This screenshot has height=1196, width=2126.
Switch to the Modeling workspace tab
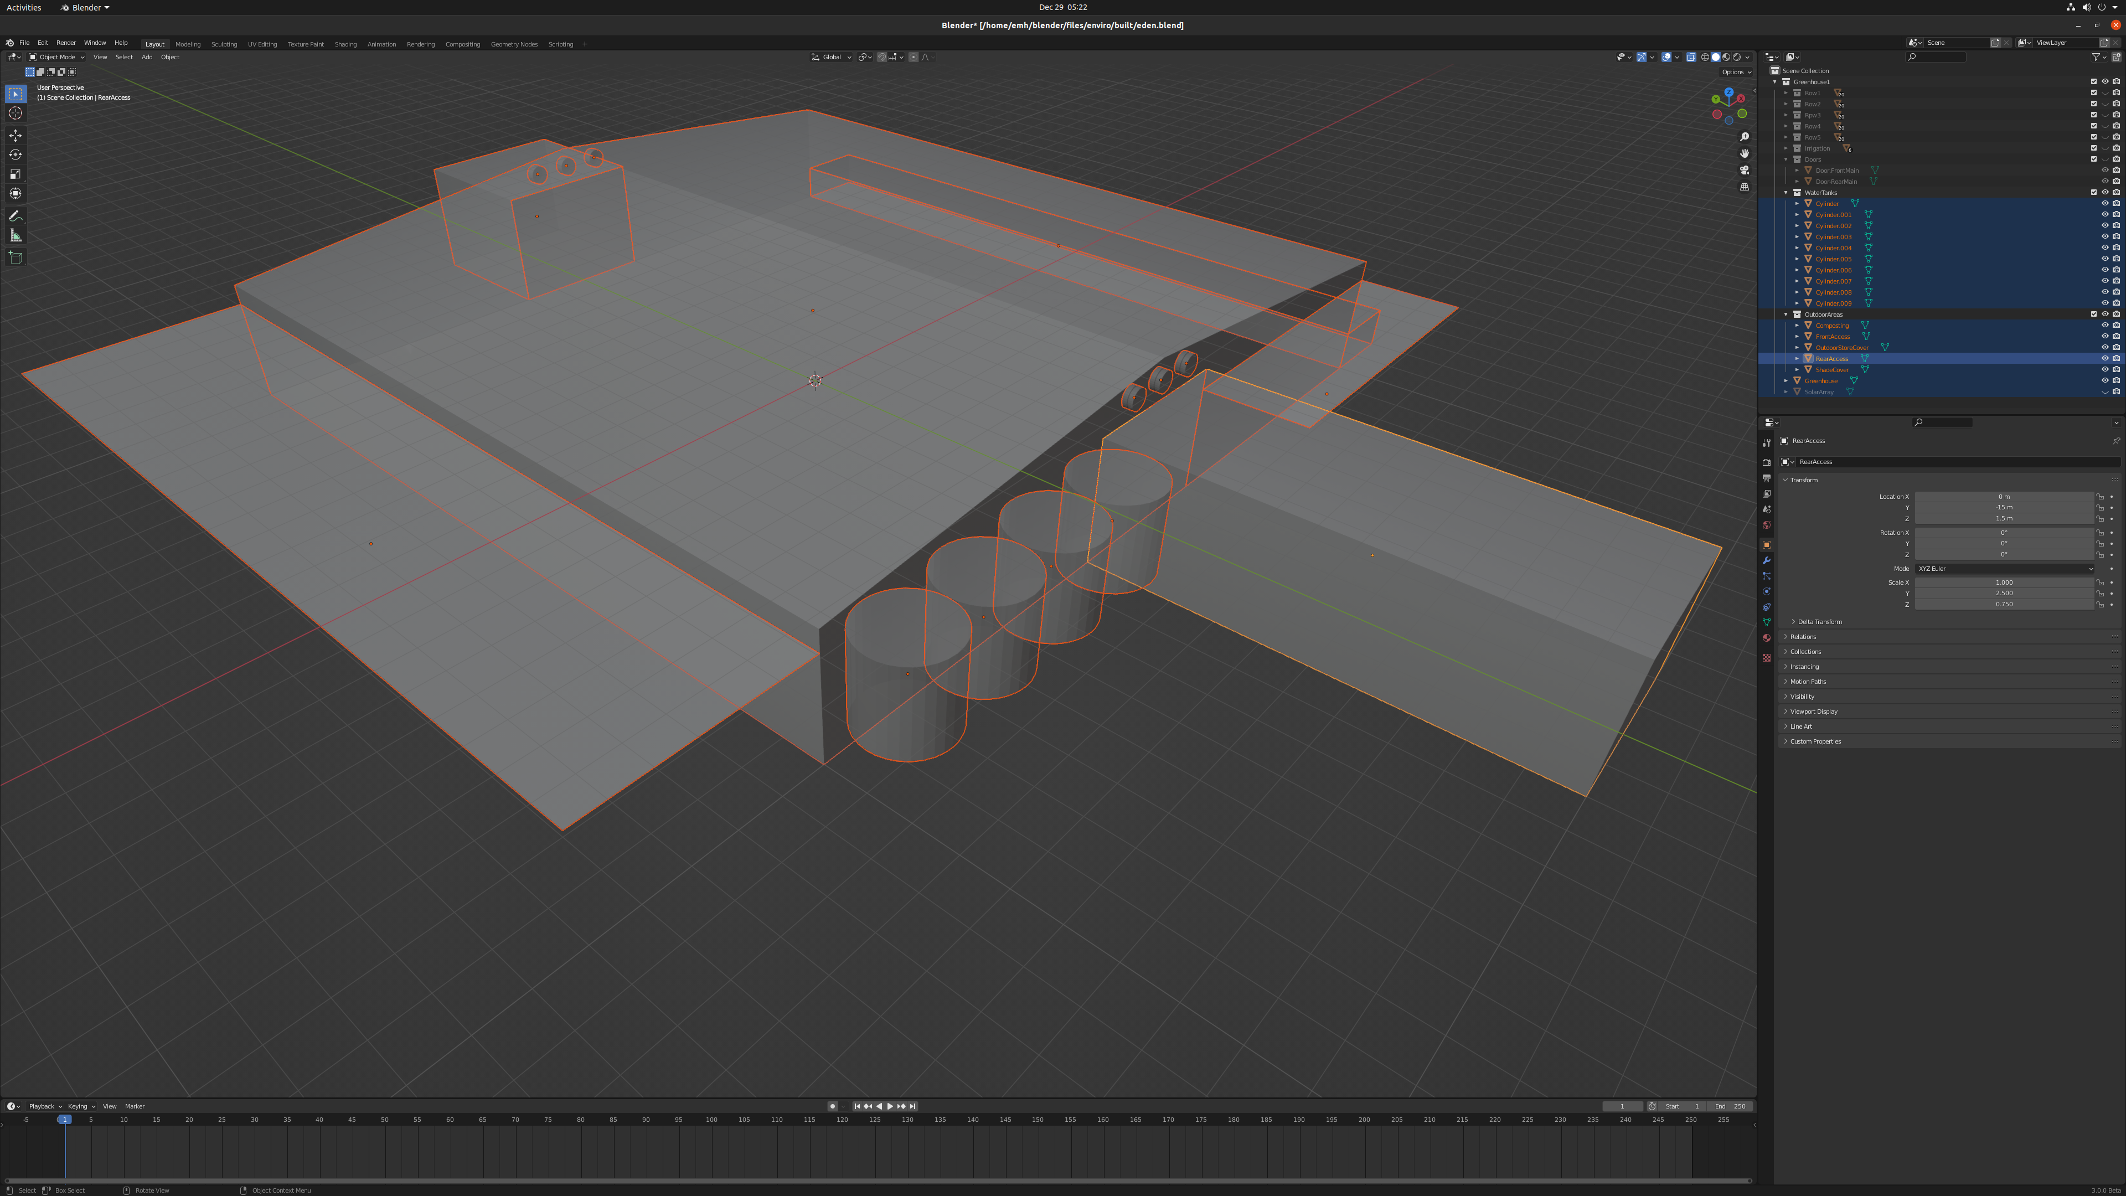point(187,44)
